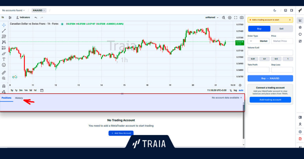Open the forecasting and measurement tools
The height and width of the screenshot is (159, 304).
pyautogui.click(x=4, y=48)
